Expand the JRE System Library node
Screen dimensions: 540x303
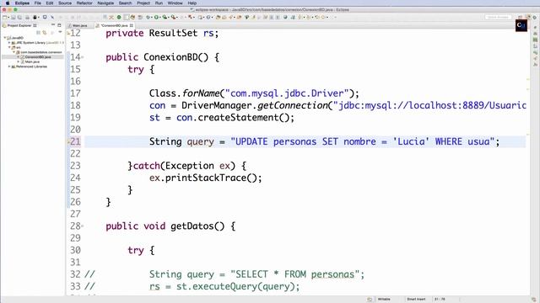9,43
